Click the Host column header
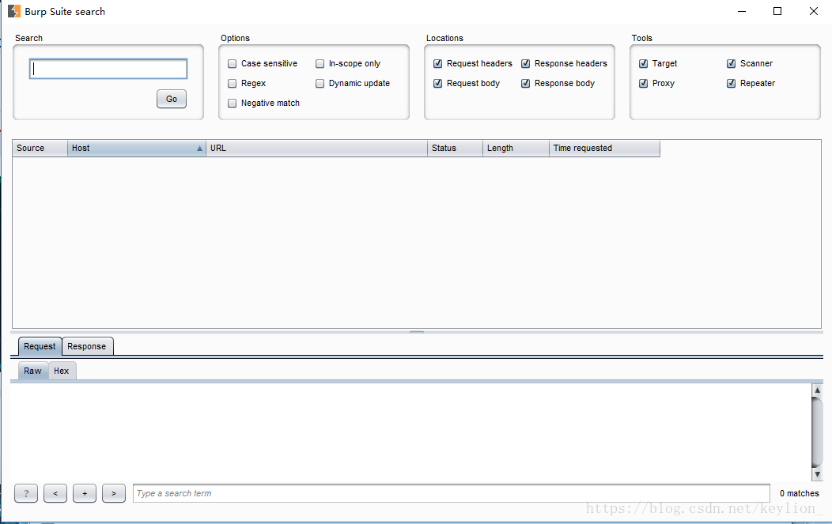The image size is (832, 524). (136, 148)
